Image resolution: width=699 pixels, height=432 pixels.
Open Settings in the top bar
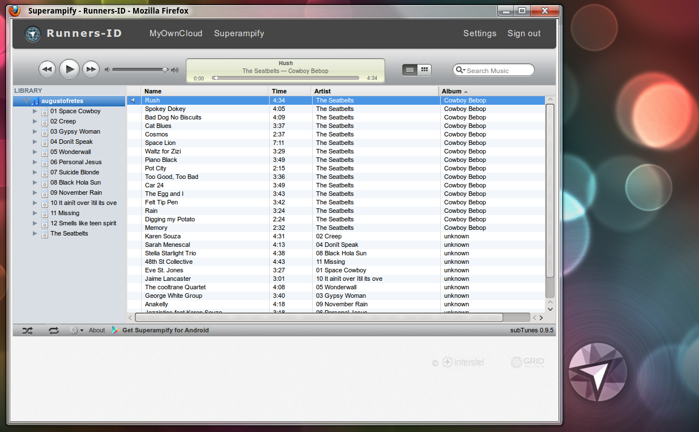tap(480, 33)
